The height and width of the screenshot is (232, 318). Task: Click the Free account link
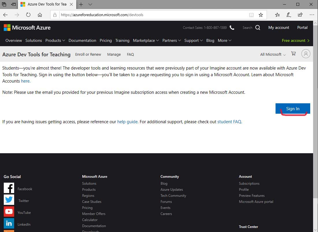tap(296, 40)
